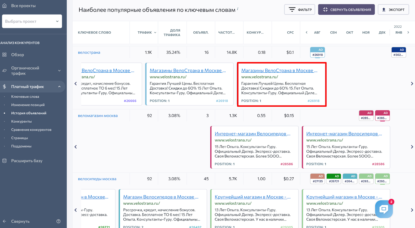Sort by ТРАФИК column arrow

155,32
